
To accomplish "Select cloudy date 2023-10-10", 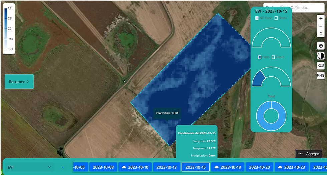I will tap(135, 167).
